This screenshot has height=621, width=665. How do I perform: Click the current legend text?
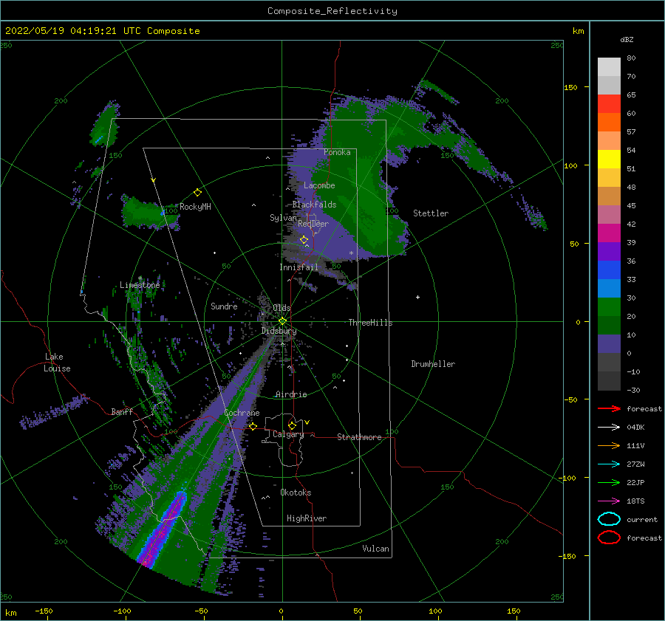[x=642, y=519]
